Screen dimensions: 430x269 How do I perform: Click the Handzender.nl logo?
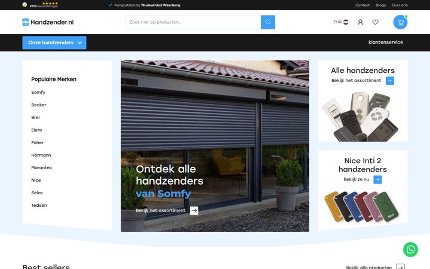48,22
